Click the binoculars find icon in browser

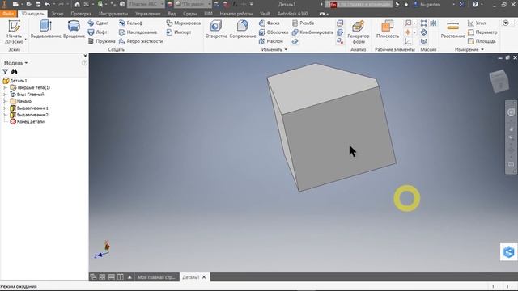tap(15, 72)
